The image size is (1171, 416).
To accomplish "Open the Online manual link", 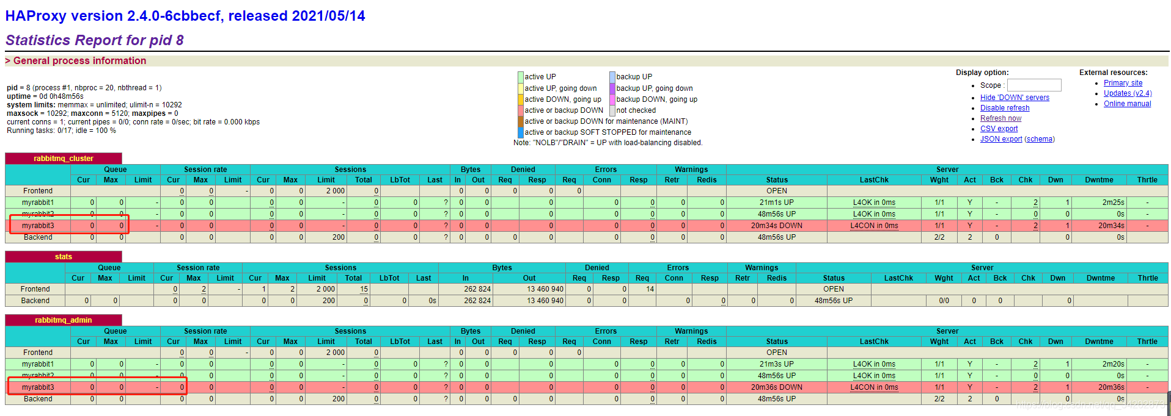I will point(1127,104).
